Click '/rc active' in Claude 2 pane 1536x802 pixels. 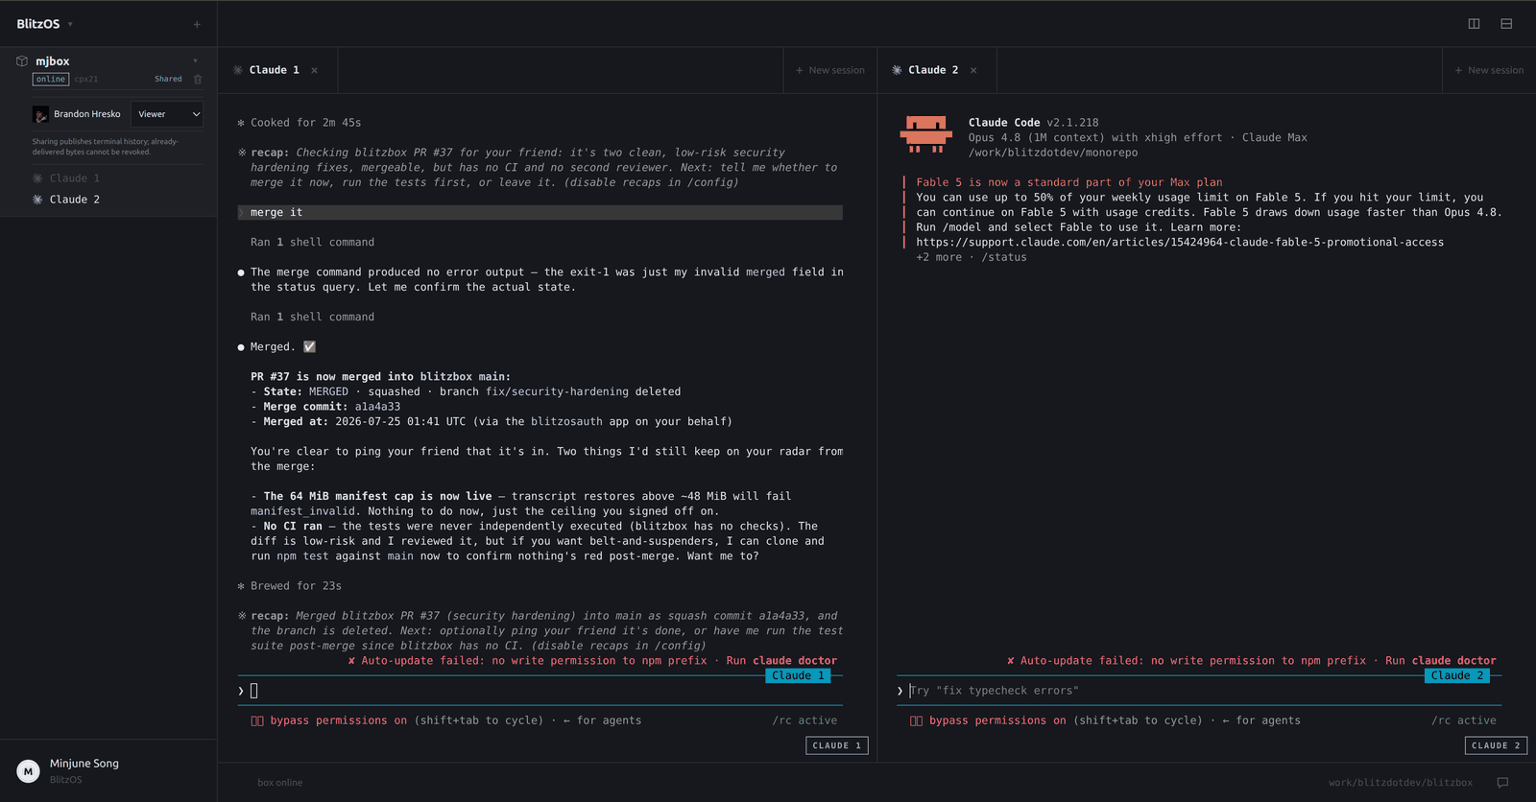[x=1463, y=720]
